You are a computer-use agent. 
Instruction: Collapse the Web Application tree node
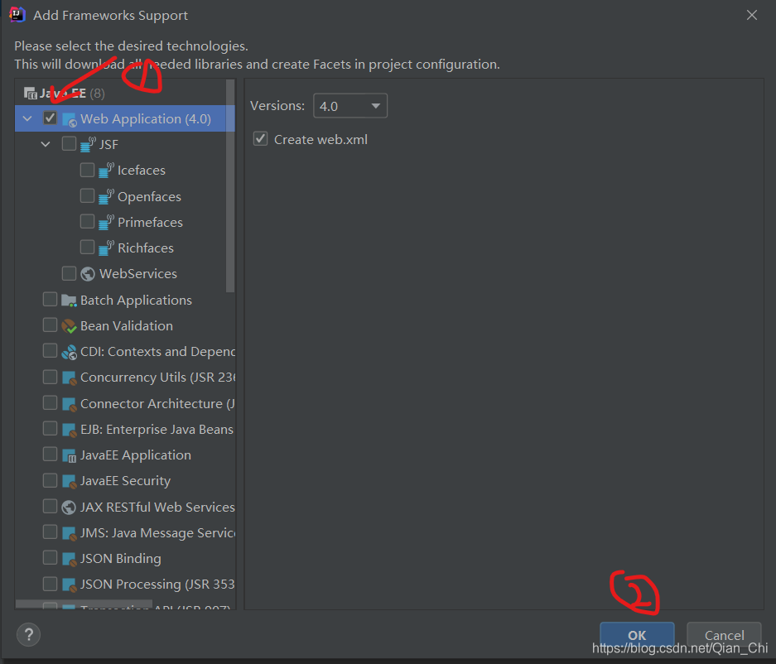27,118
